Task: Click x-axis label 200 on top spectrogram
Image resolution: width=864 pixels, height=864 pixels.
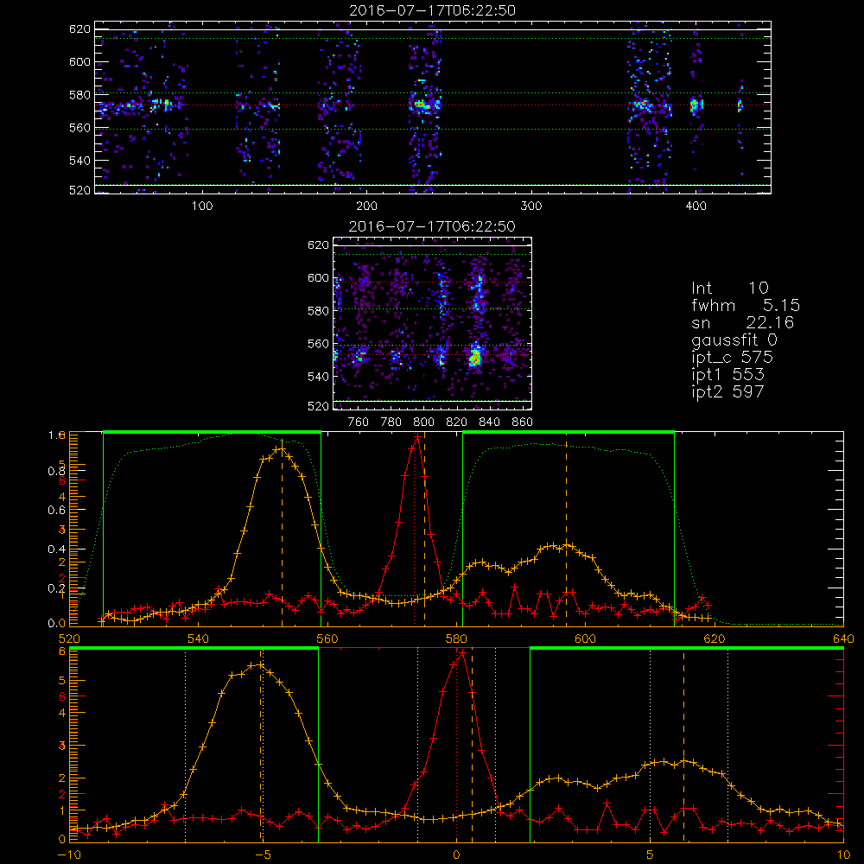Action: [x=366, y=206]
